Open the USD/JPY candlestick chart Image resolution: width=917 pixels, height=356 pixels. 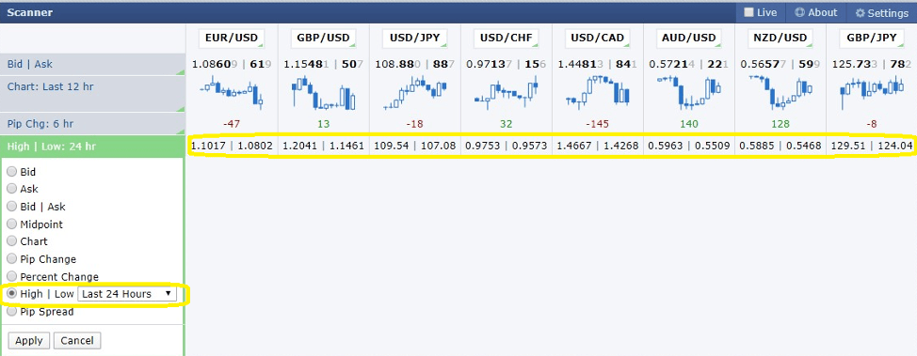coord(414,92)
